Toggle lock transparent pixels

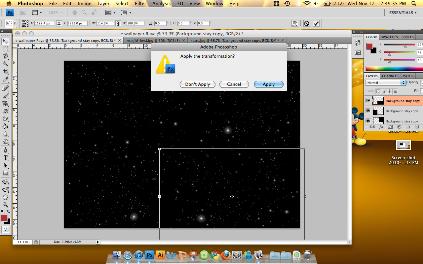coord(378,91)
